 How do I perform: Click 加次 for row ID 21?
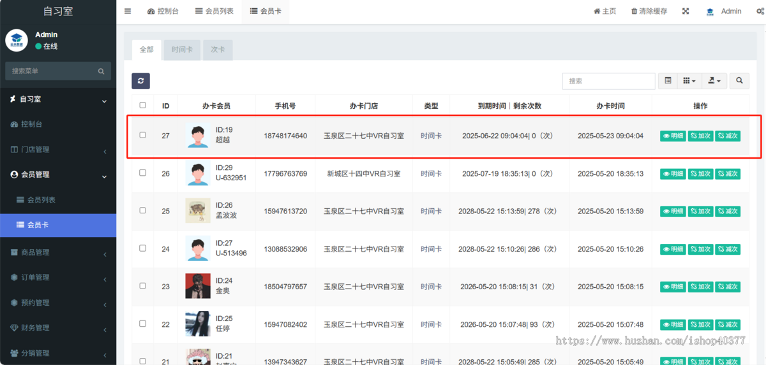tap(700, 361)
